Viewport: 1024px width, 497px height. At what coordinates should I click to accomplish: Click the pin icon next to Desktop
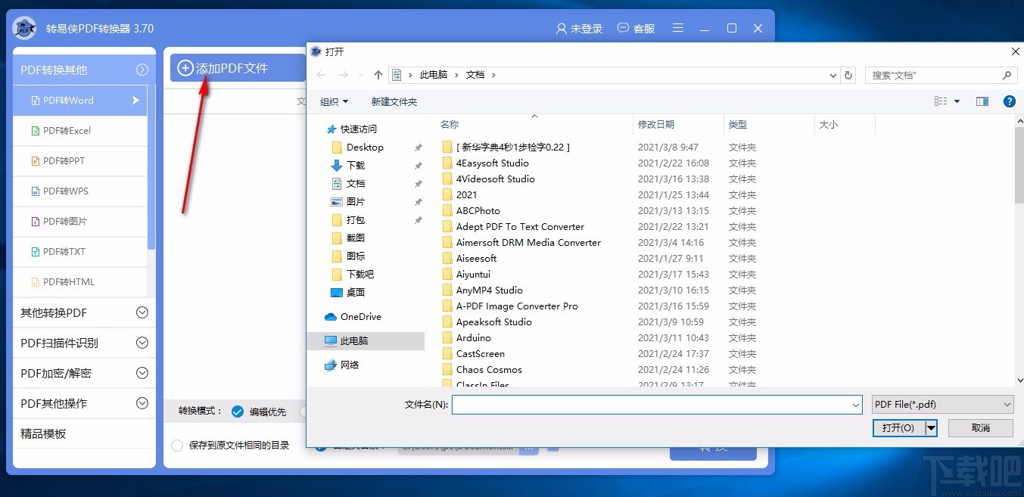coord(418,147)
